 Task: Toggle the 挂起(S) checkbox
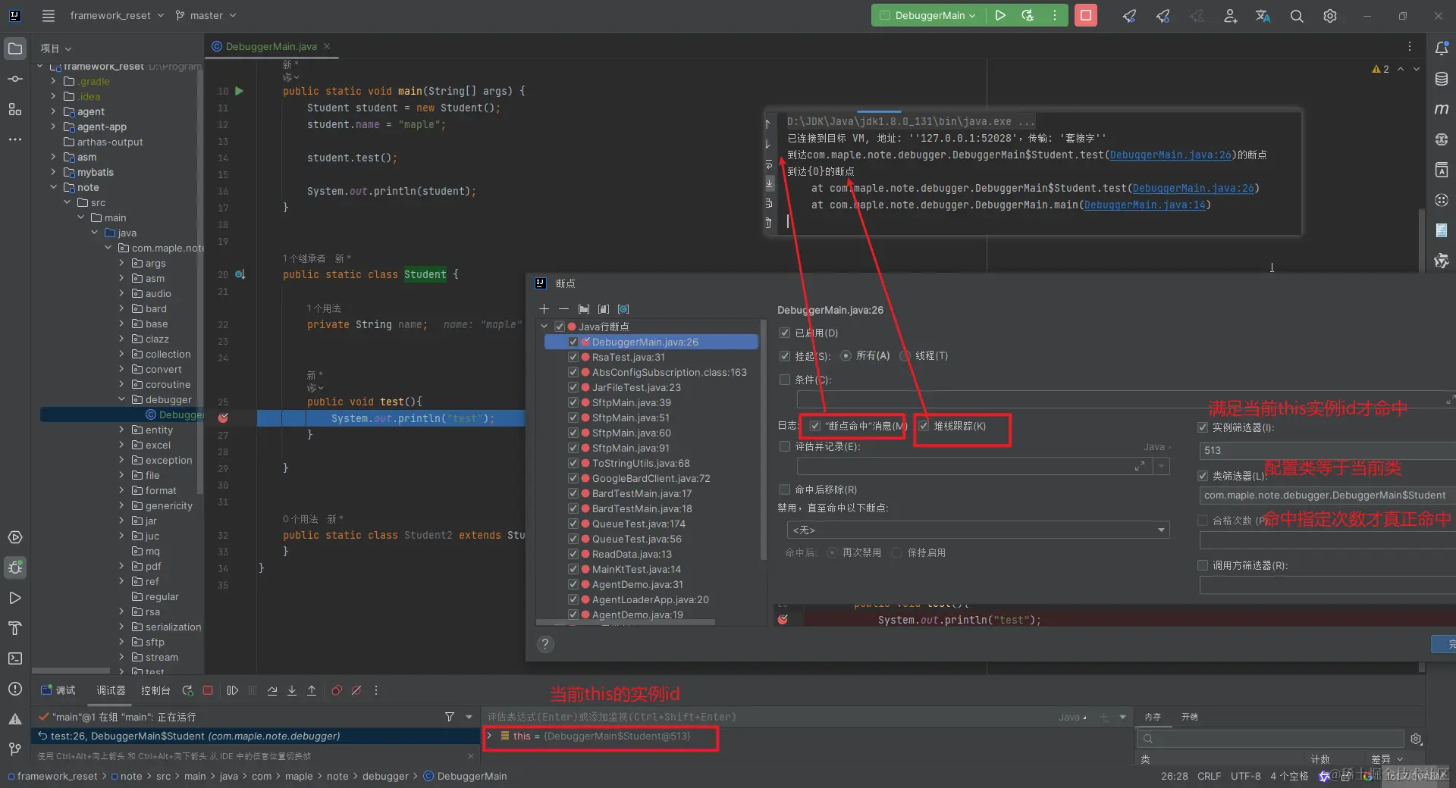pyautogui.click(x=785, y=355)
